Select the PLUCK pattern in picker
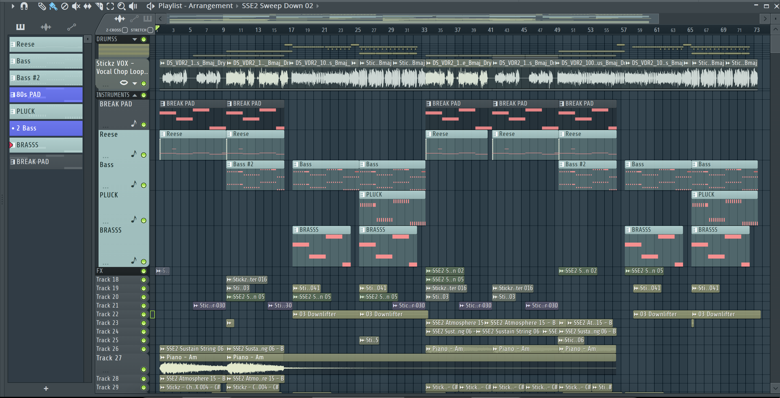 (46, 111)
